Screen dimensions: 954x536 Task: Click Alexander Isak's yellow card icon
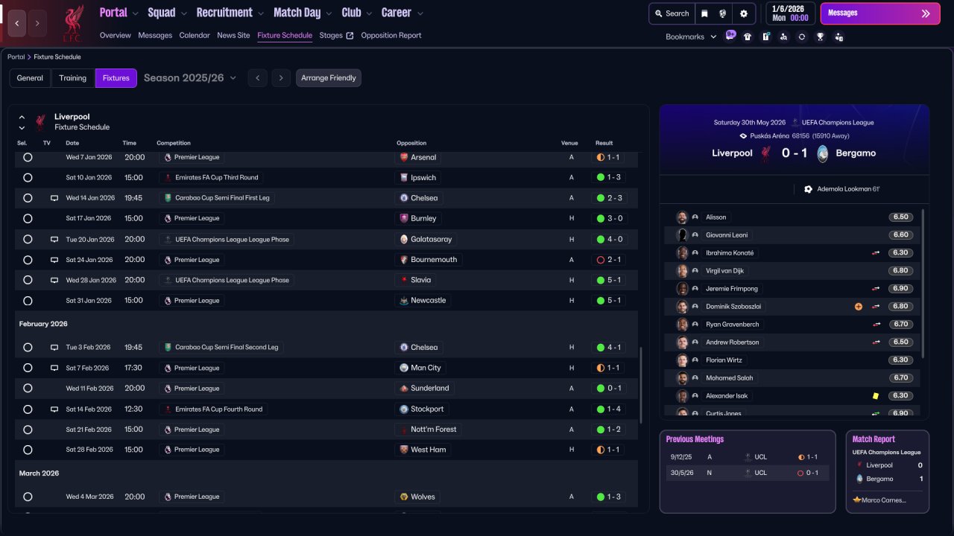coord(876,396)
